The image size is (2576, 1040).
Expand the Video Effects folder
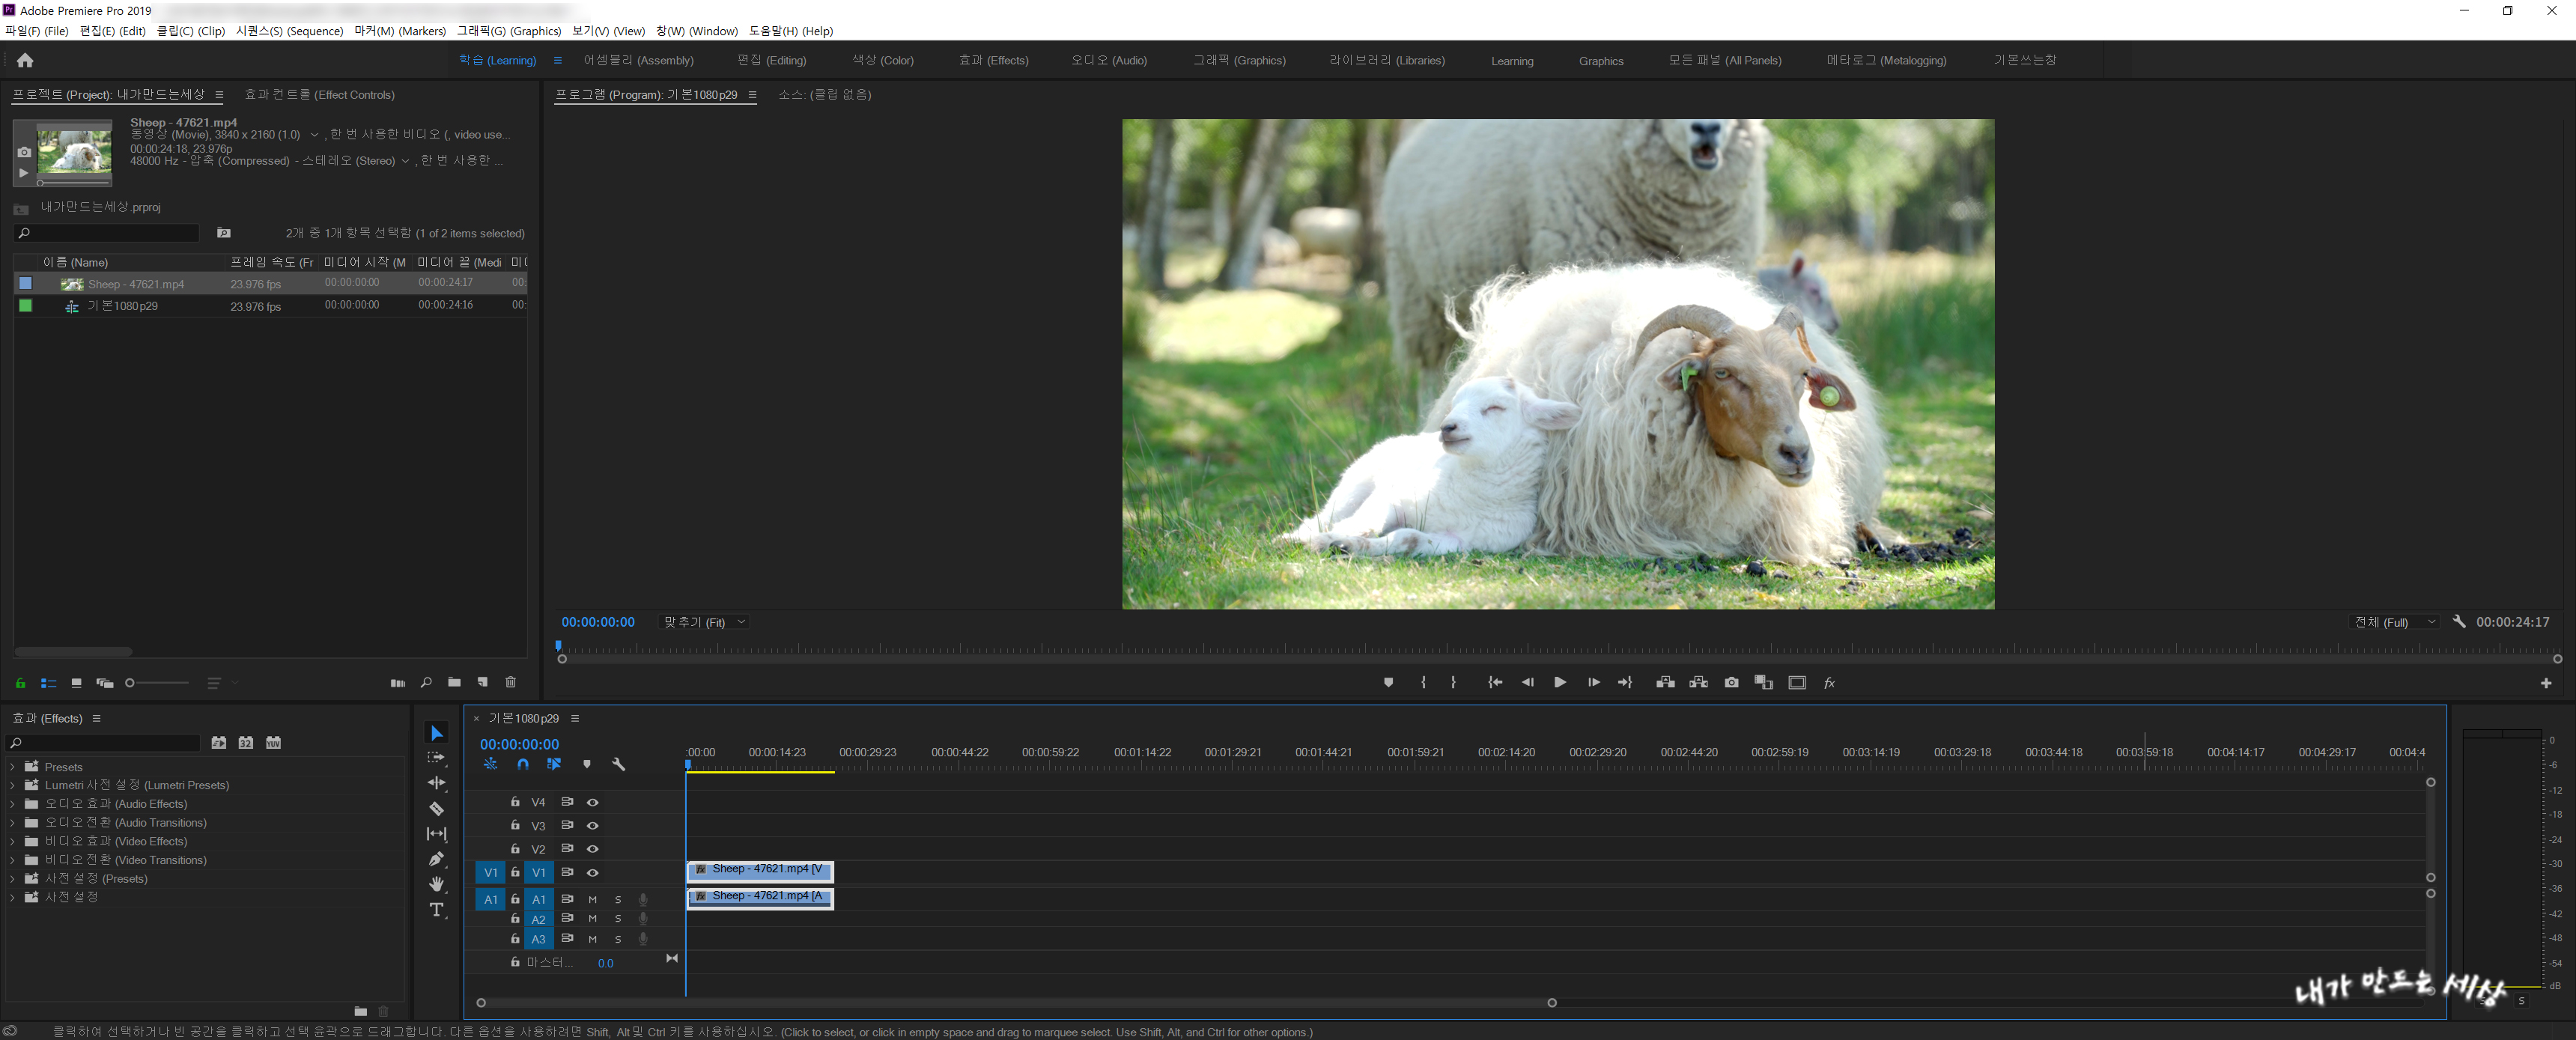(12, 841)
